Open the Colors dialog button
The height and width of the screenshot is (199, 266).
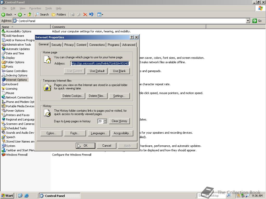(51, 133)
